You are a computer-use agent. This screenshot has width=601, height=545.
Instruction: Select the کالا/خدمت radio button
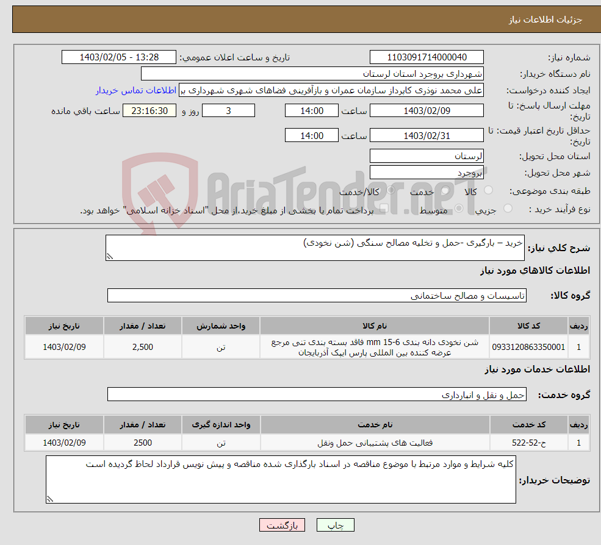click(390, 190)
